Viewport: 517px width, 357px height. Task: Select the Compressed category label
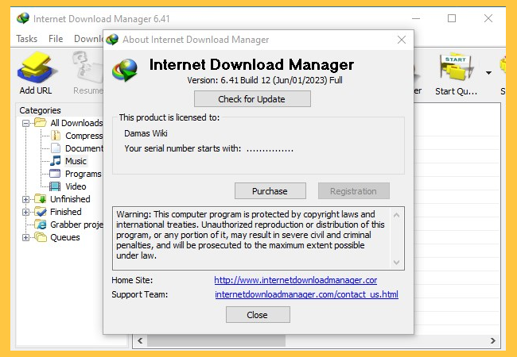click(x=84, y=136)
